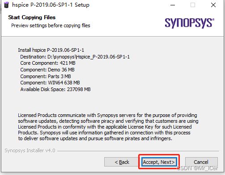Image resolution: width=225 pixels, height=175 pixels.
Task: Click the Install hspice P-2019.06-SP1-1 line
Action: pos(51,50)
